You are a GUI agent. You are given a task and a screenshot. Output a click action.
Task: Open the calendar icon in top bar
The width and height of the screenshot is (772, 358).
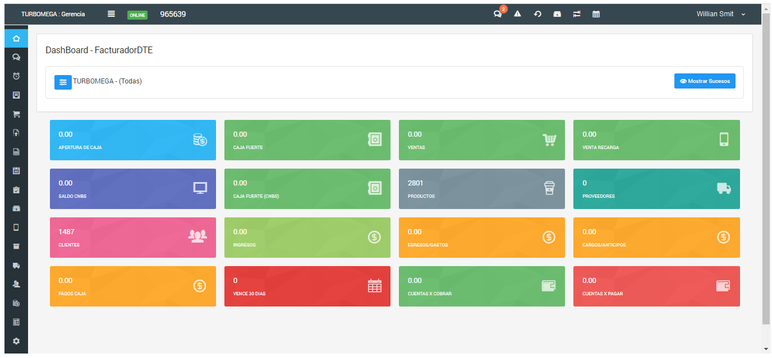click(x=596, y=14)
